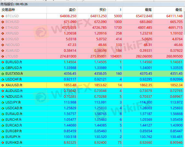Select the XRPUSD symbol name
This screenshot has width=185, height=147.
(x=12, y=33)
